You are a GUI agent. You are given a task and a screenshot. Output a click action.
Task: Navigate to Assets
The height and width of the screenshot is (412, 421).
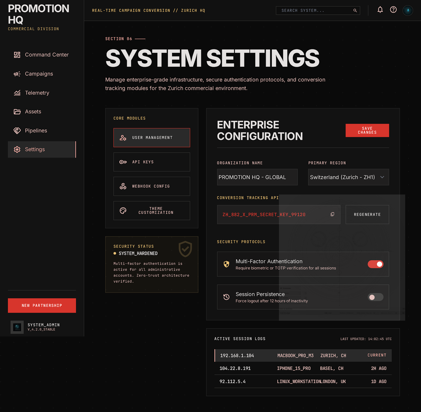pyautogui.click(x=42, y=112)
